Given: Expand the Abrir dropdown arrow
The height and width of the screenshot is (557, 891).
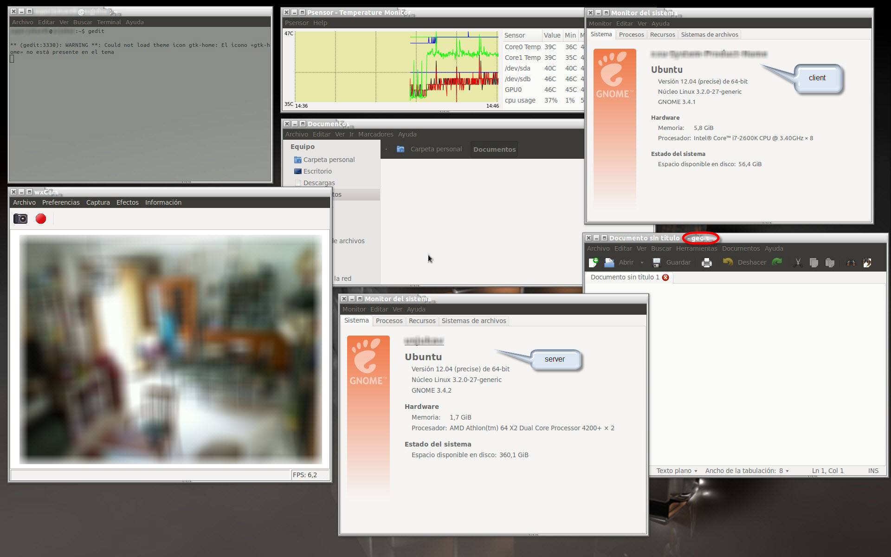Looking at the screenshot, I should coord(642,263).
